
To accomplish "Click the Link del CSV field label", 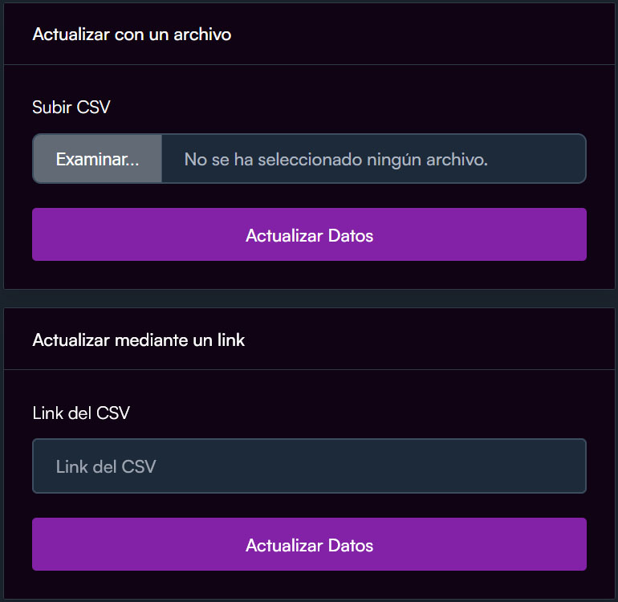I will coord(81,413).
